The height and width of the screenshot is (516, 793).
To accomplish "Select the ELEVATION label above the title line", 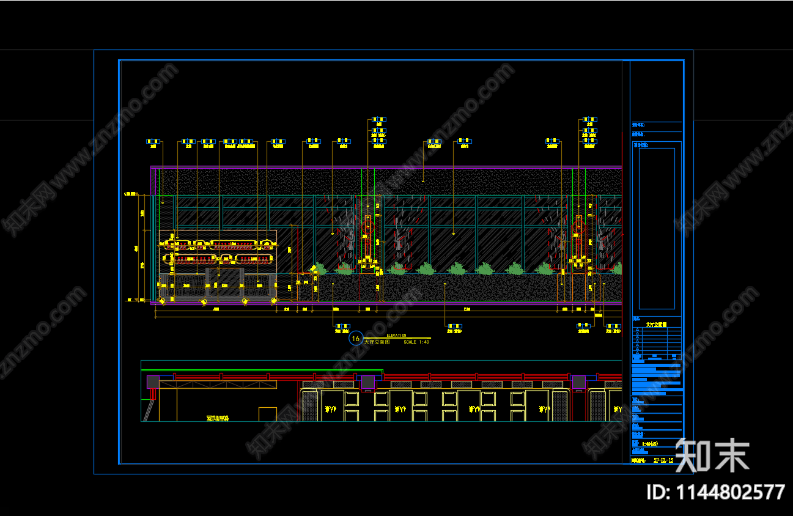I will point(396,336).
